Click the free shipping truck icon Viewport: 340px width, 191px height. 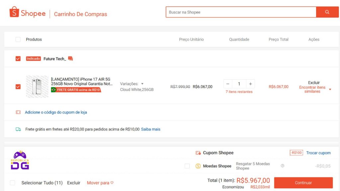pos(18,129)
